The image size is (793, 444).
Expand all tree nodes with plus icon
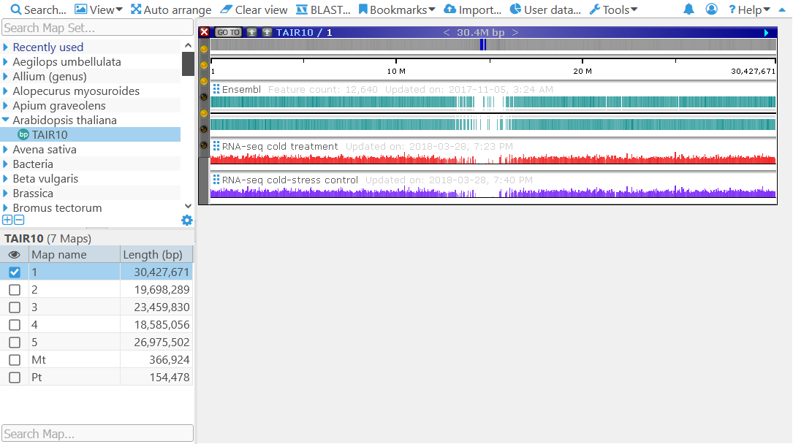(x=7, y=220)
